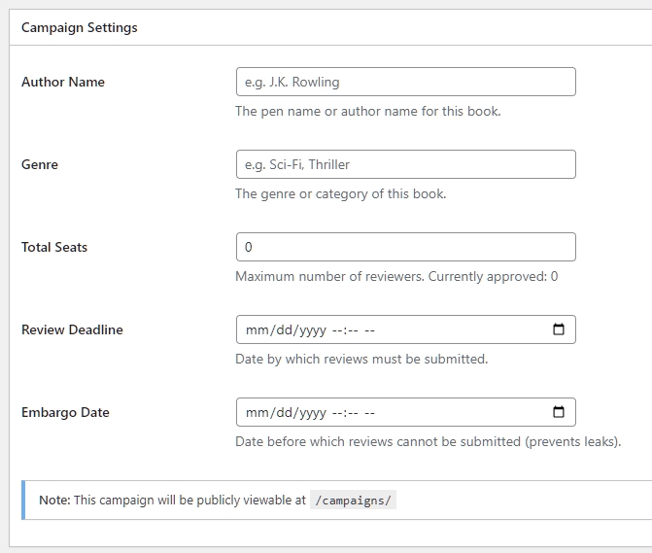Click the Embargo Date label
Screen dimensions: 652x553
66,412
